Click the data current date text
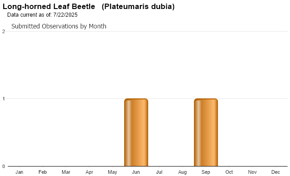This screenshot has height=176, width=290. (42, 15)
